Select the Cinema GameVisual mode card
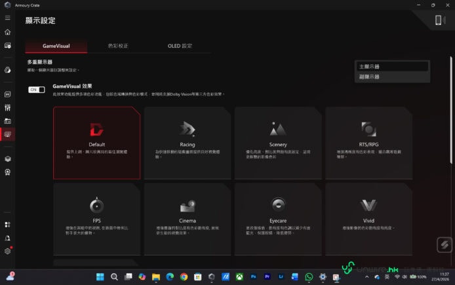Screen dimensions: 455x285 pyautogui.click(x=188, y=219)
